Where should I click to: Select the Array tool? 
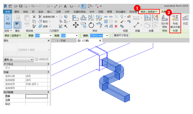106,21
